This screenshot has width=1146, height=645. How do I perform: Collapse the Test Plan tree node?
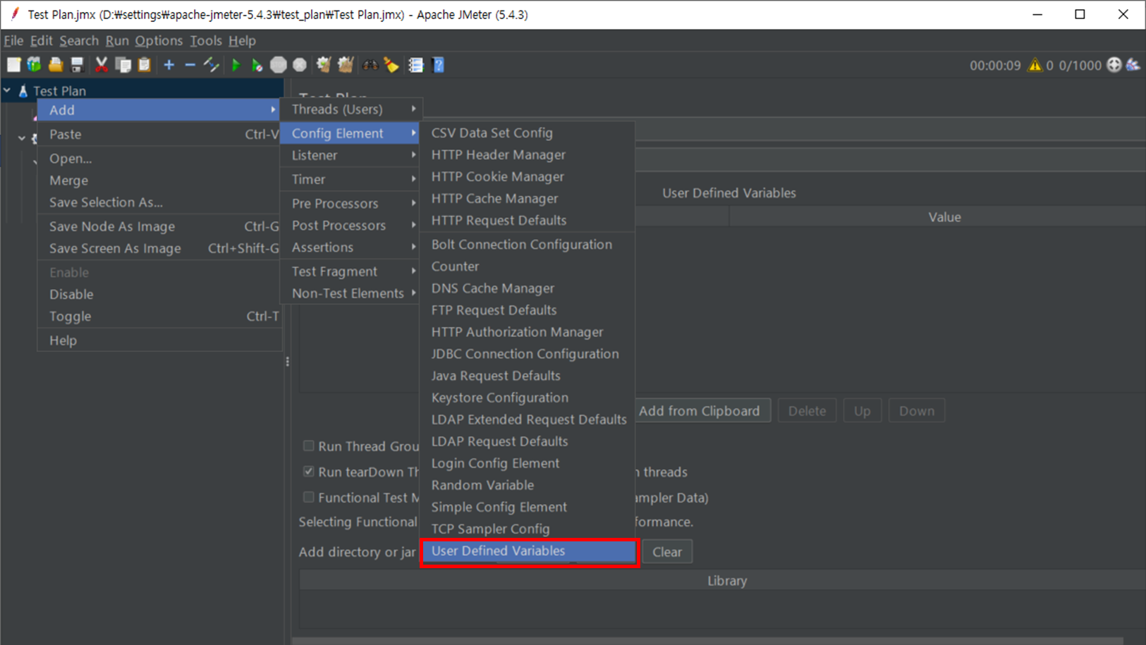(x=7, y=90)
